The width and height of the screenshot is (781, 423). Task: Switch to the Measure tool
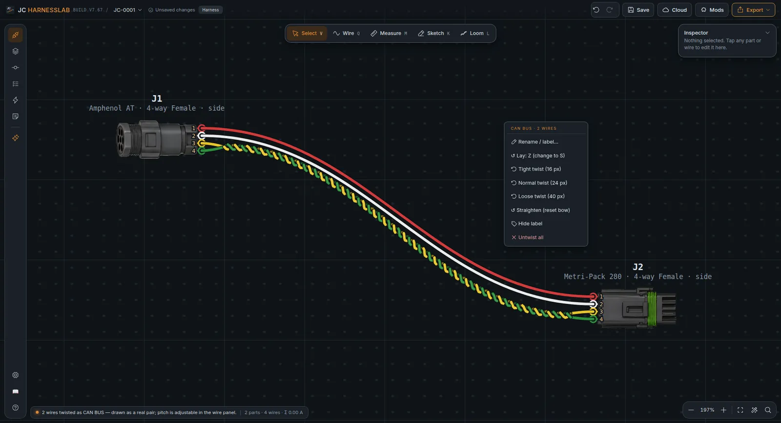pos(389,33)
